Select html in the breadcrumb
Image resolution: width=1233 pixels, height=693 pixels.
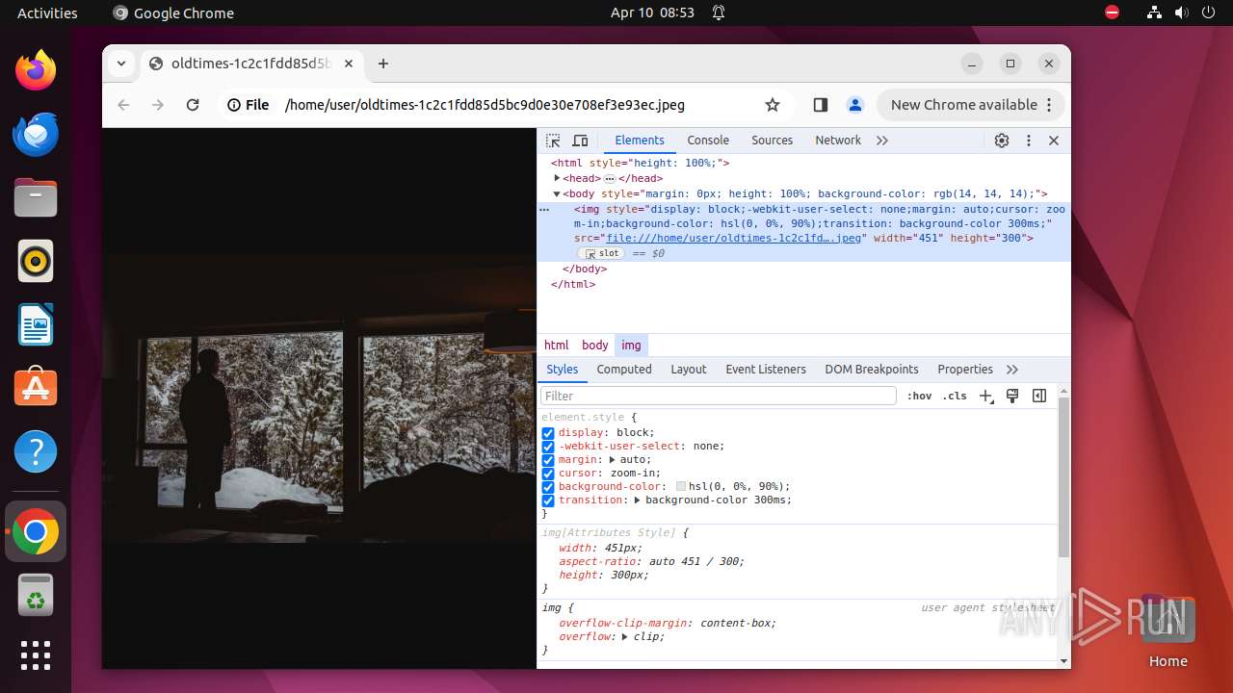[557, 346]
